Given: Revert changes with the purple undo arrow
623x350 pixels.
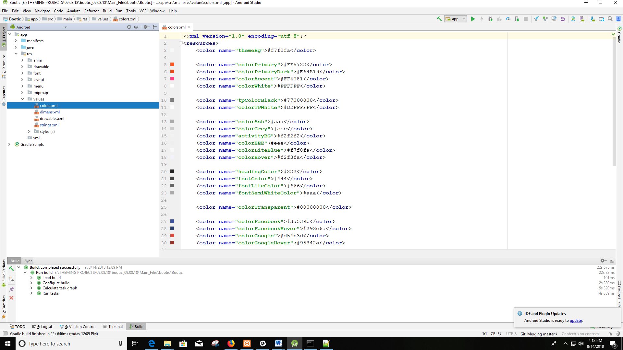Looking at the screenshot, I should point(563,19).
